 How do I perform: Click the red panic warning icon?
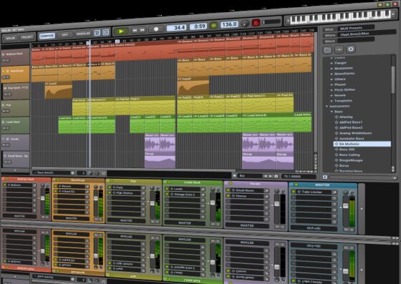coord(256,23)
